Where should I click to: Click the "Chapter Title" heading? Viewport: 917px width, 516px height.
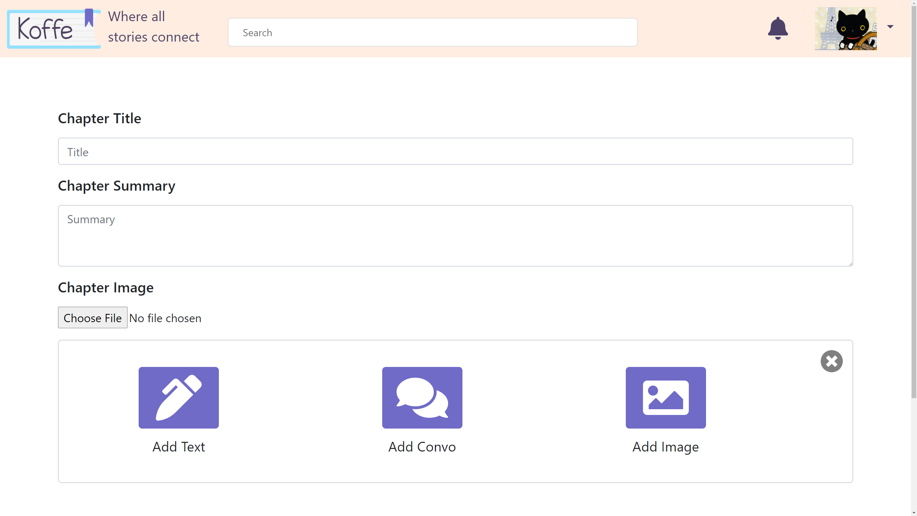(x=100, y=118)
